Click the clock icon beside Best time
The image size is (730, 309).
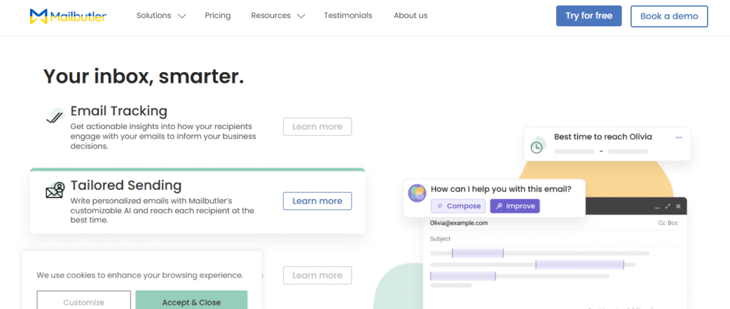[537, 148]
